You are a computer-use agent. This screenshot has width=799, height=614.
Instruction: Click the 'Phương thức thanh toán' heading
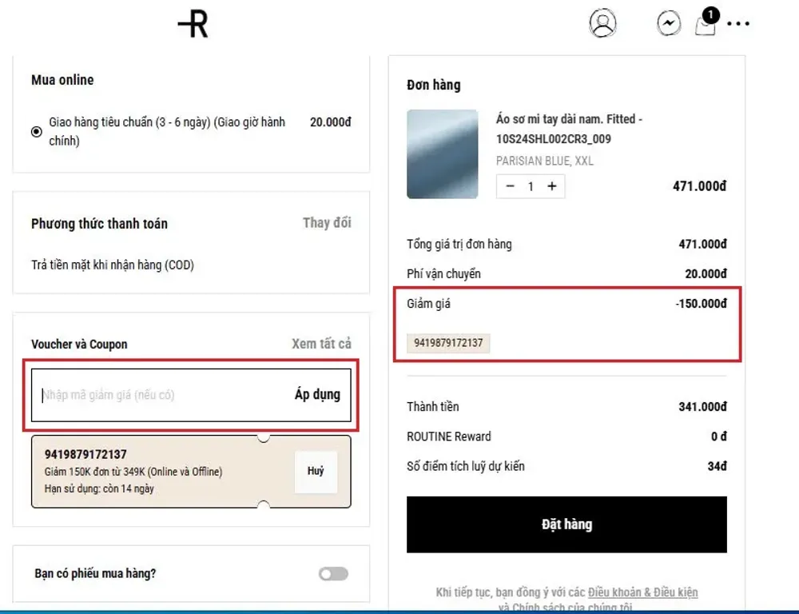coord(99,223)
